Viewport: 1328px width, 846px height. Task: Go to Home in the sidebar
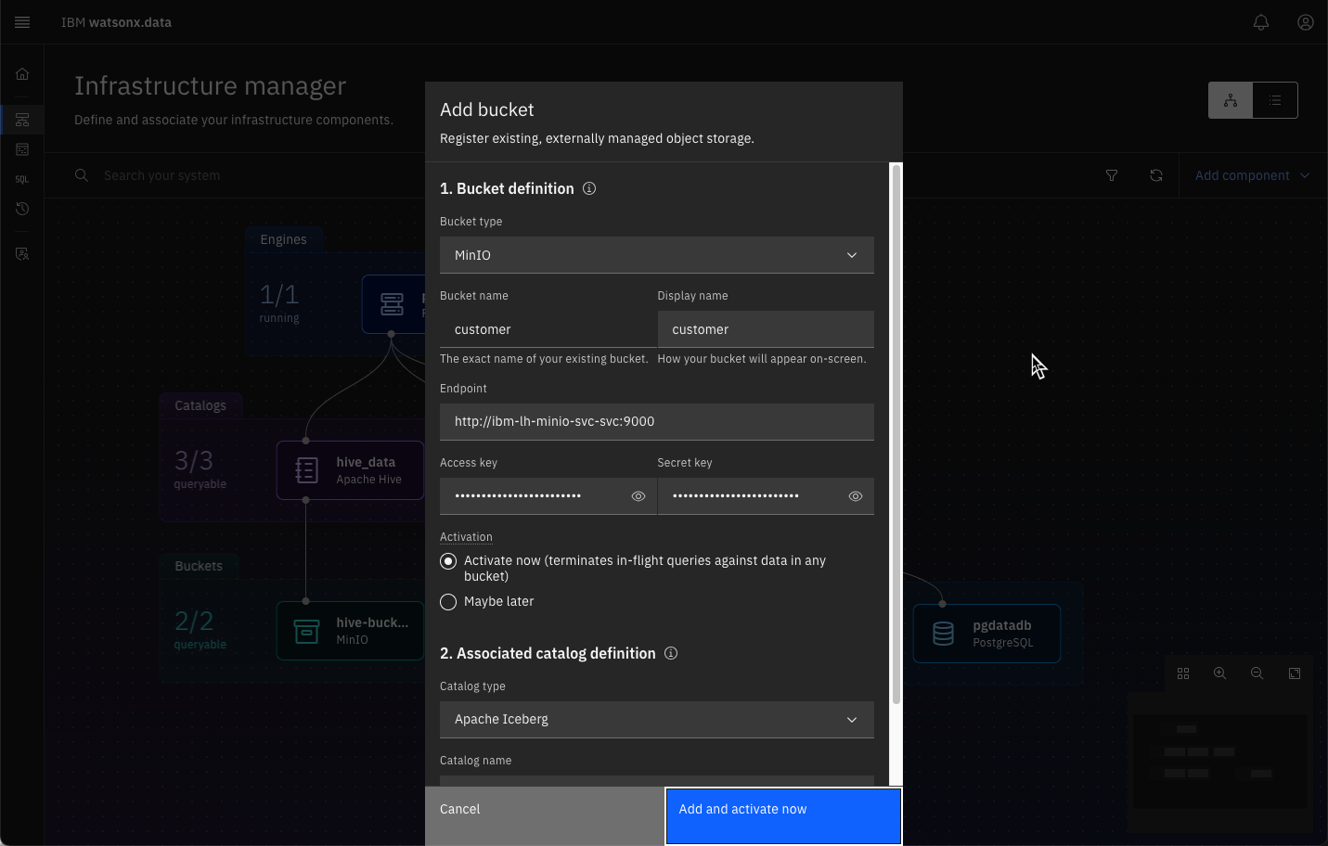coord(22,74)
